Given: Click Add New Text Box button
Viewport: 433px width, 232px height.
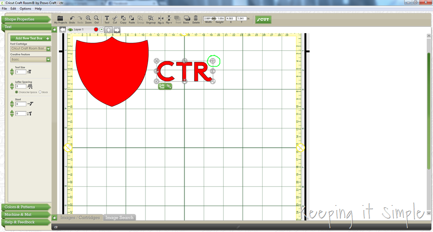Looking at the screenshot, I should (x=30, y=38).
